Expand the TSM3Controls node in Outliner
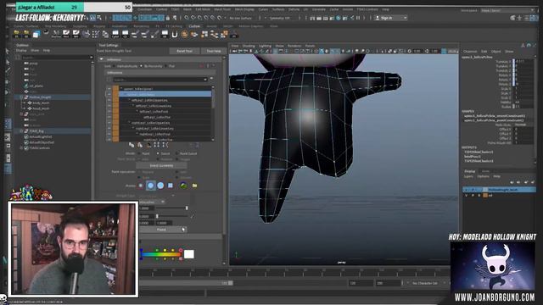543x305 pixels. (21, 148)
